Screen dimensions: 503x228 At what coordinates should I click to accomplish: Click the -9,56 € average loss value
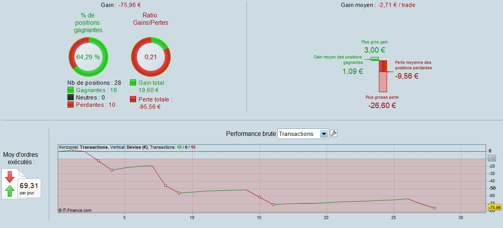tap(407, 76)
